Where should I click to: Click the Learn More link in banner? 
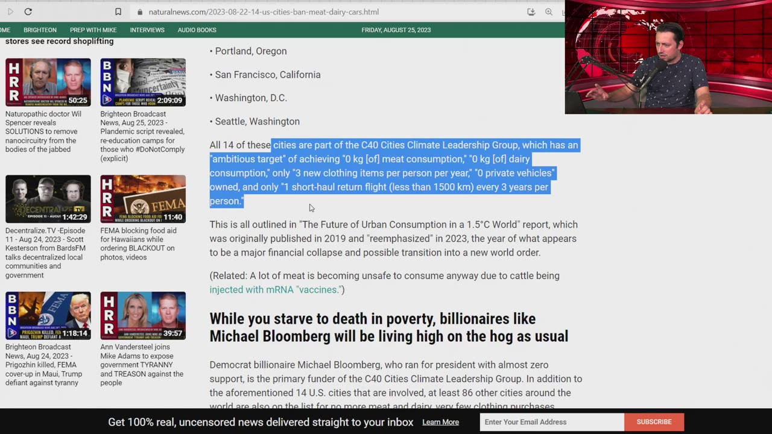[440, 422]
